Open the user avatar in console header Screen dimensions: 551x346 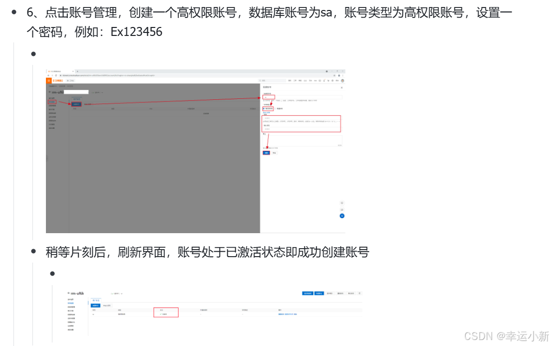click(342, 80)
